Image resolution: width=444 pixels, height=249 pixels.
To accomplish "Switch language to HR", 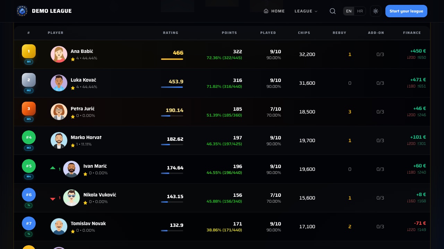I will pos(360,11).
